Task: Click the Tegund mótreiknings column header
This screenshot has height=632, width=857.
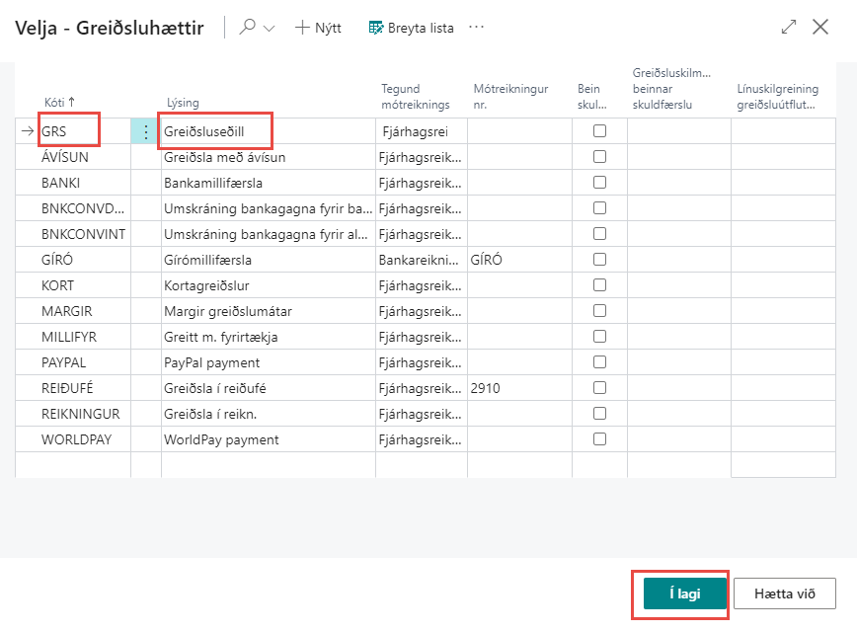Action: [x=415, y=96]
